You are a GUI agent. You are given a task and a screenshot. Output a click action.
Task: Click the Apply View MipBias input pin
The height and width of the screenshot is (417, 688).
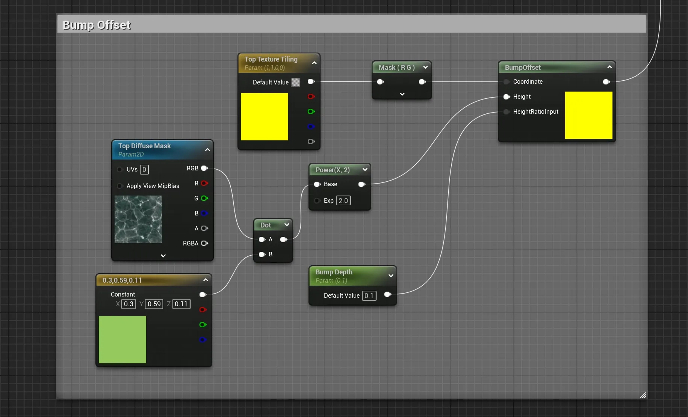click(120, 186)
